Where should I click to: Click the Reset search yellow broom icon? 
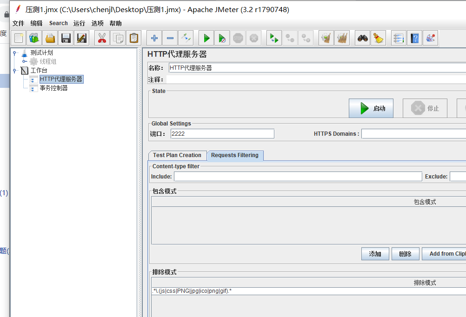point(378,38)
